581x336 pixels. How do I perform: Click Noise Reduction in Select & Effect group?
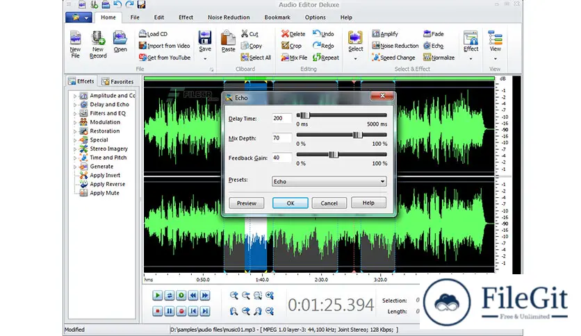click(x=395, y=46)
